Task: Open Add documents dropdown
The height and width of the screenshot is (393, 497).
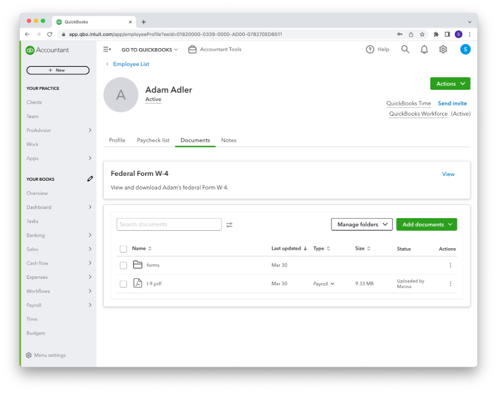Action: [426, 224]
